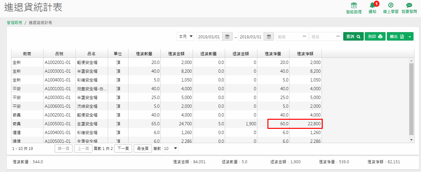Open the 本月 period dropdown
The width and height of the screenshot is (421, 172).
(x=185, y=37)
